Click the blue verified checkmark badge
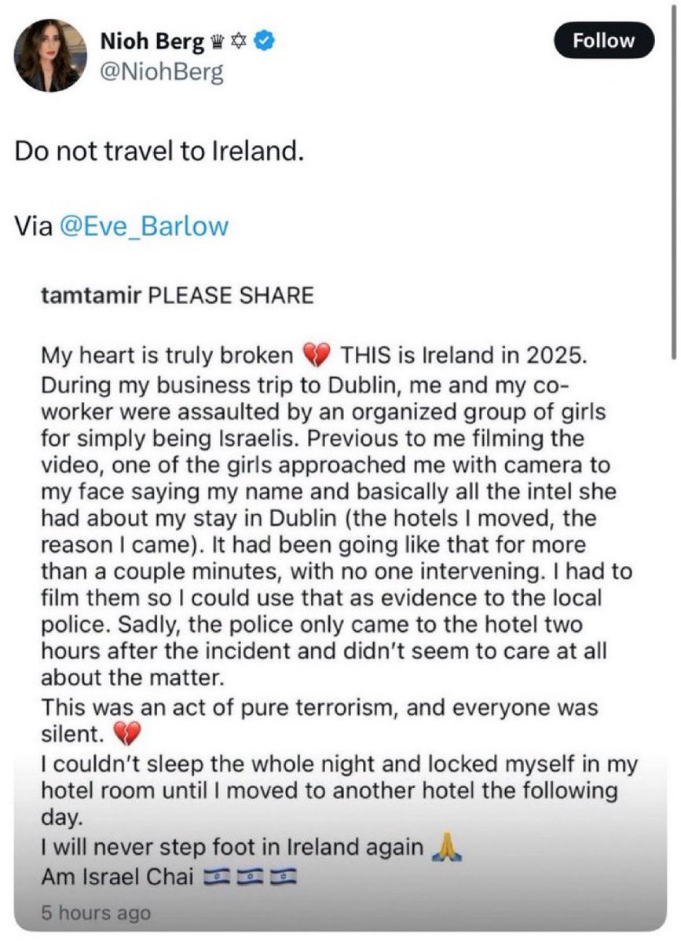681x942 pixels. tap(265, 42)
